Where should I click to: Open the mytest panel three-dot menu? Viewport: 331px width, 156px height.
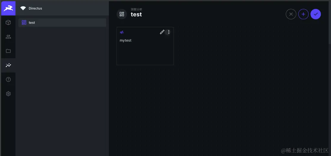(x=169, y=32)
